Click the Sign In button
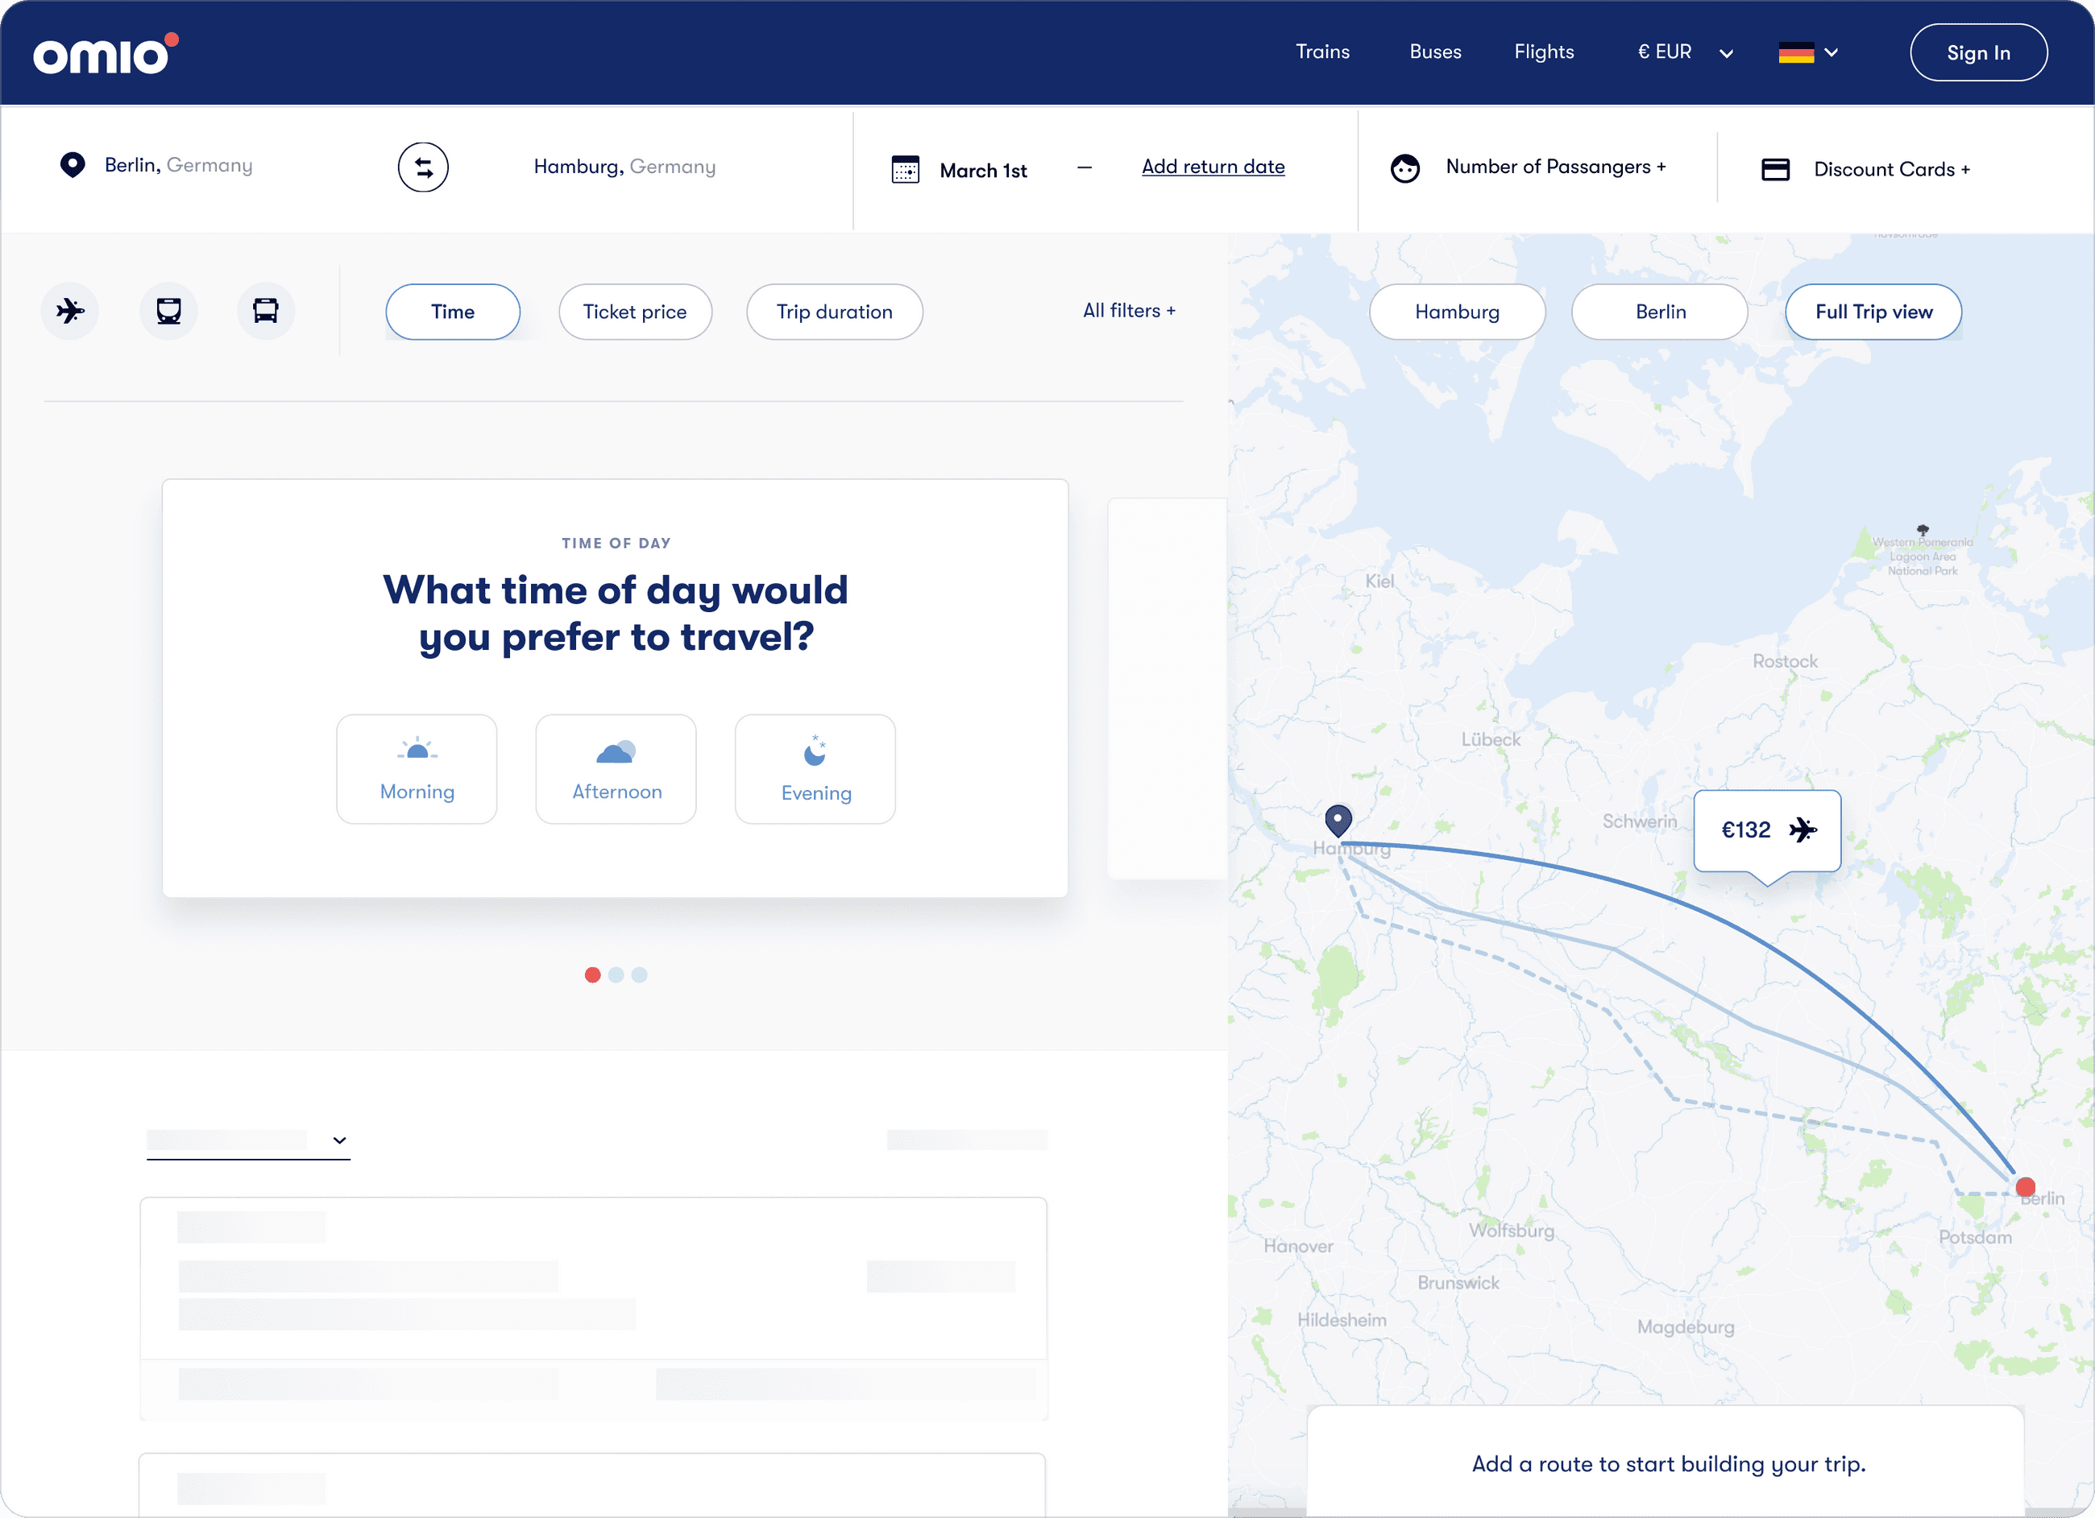Image resolution: width=2095 pixels, height=1518 pixels. [x=1977, y=52]
